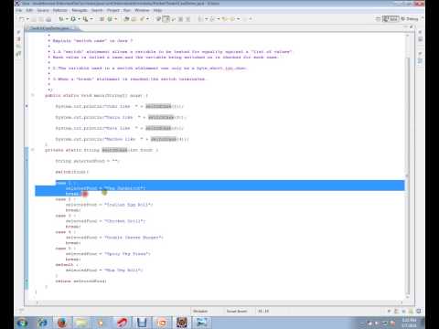Screen dimensions: 439x329
Task: Open the folder icon in the taskbar
Action: coord(81,323)
